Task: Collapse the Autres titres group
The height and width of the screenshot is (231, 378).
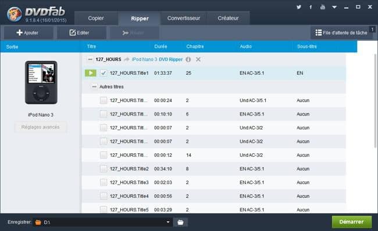Action: pyautogui.click(x=94, y=86)
